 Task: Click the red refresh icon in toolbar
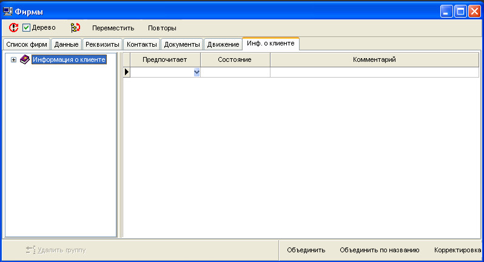click(13, 28)
